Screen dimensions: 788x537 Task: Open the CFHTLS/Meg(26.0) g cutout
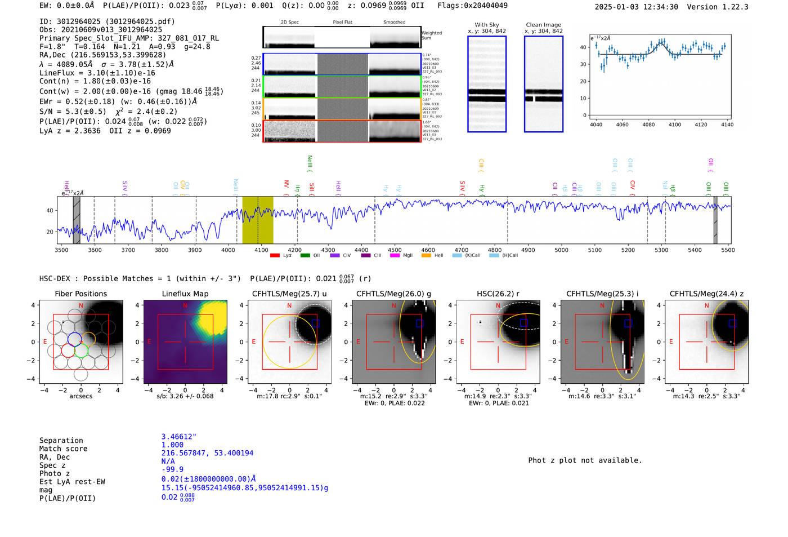(x=393, y=341)
